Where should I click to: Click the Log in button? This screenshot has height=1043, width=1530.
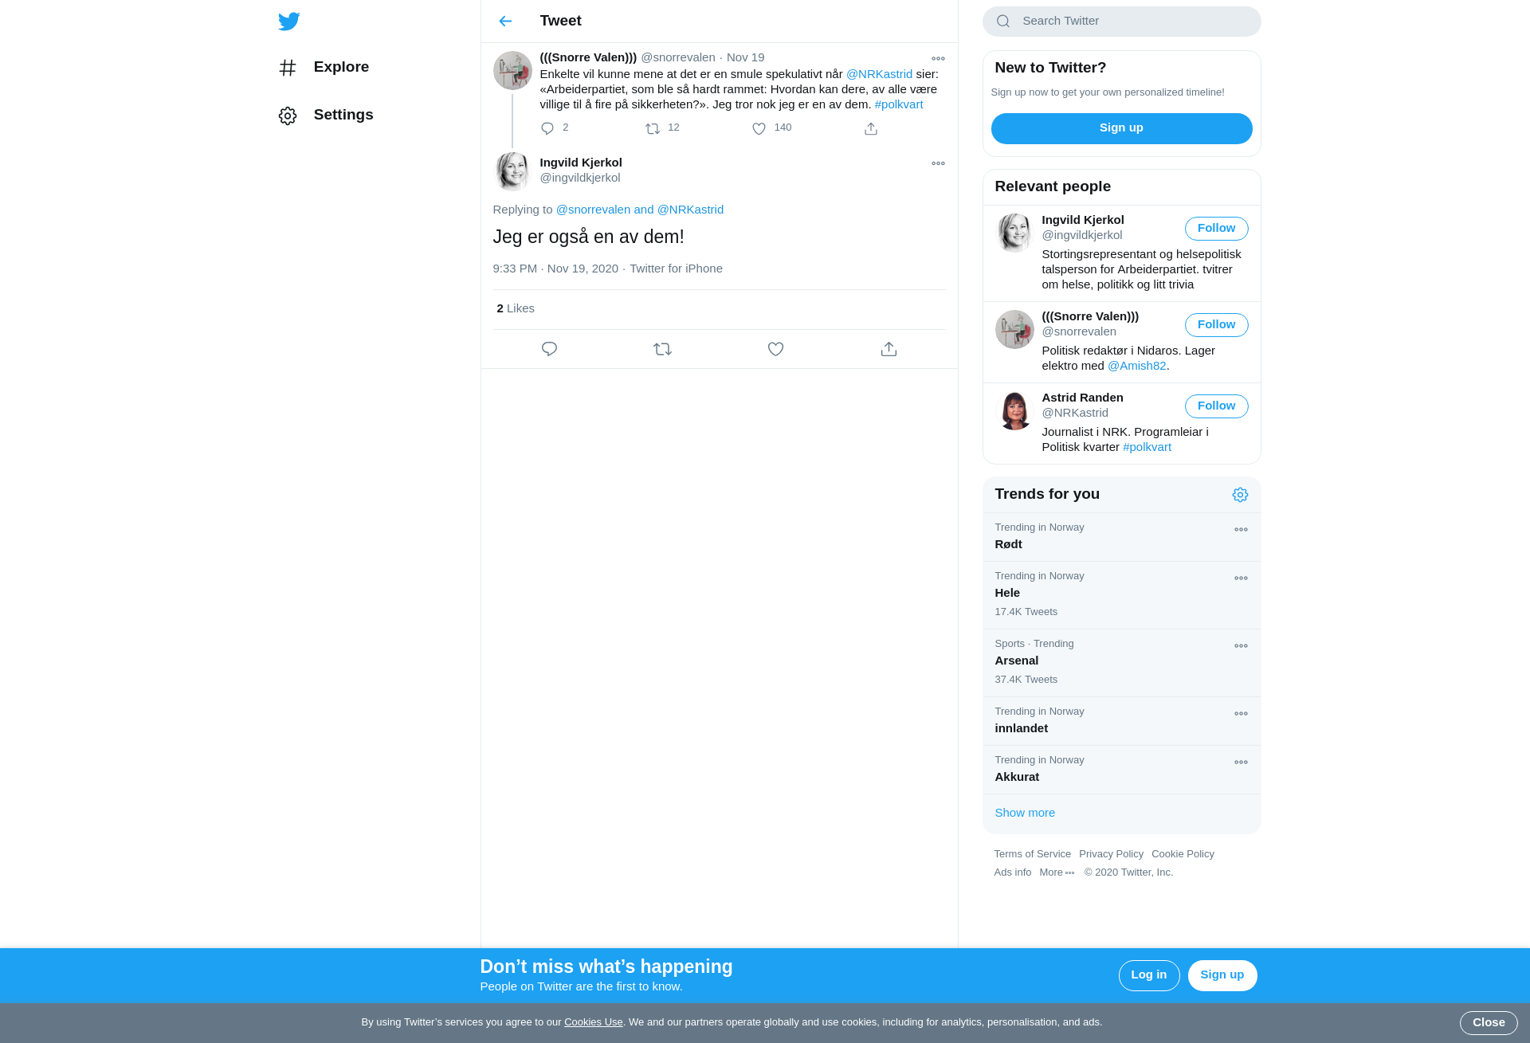pos(1148,975)
